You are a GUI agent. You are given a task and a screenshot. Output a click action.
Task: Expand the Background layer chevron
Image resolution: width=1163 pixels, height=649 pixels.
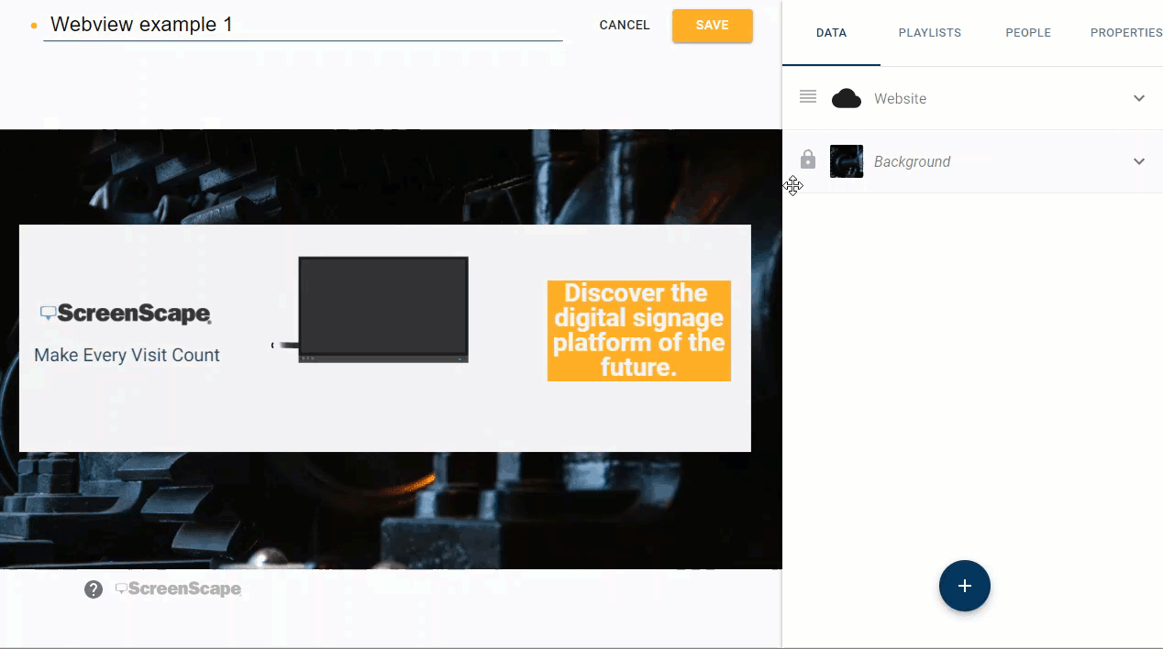(1139, 161)
